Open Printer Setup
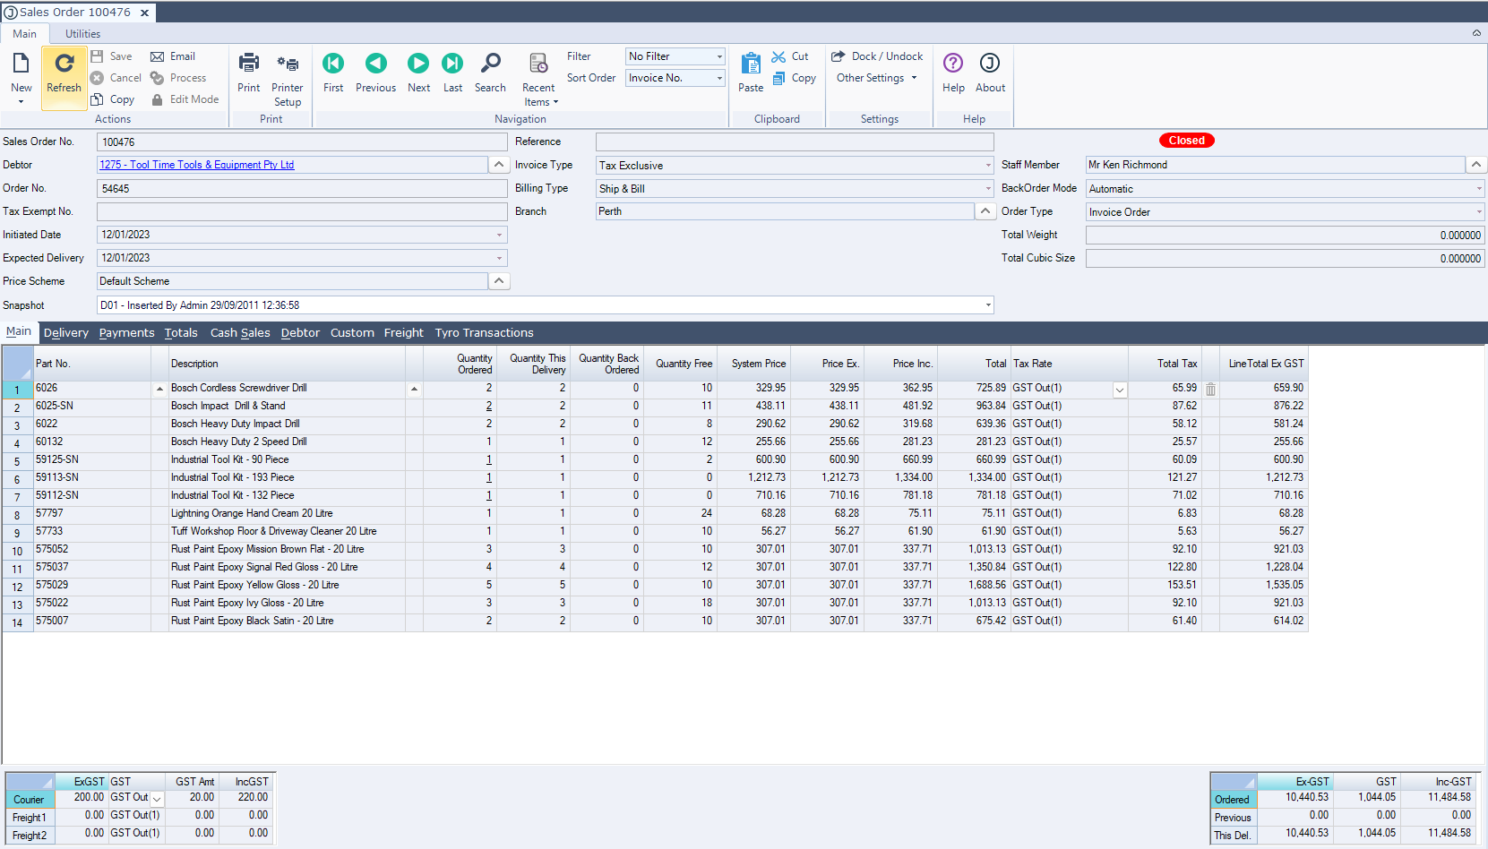Viewport: 1488px width, 849px height. pyautogui.click(x=287, y=64)
